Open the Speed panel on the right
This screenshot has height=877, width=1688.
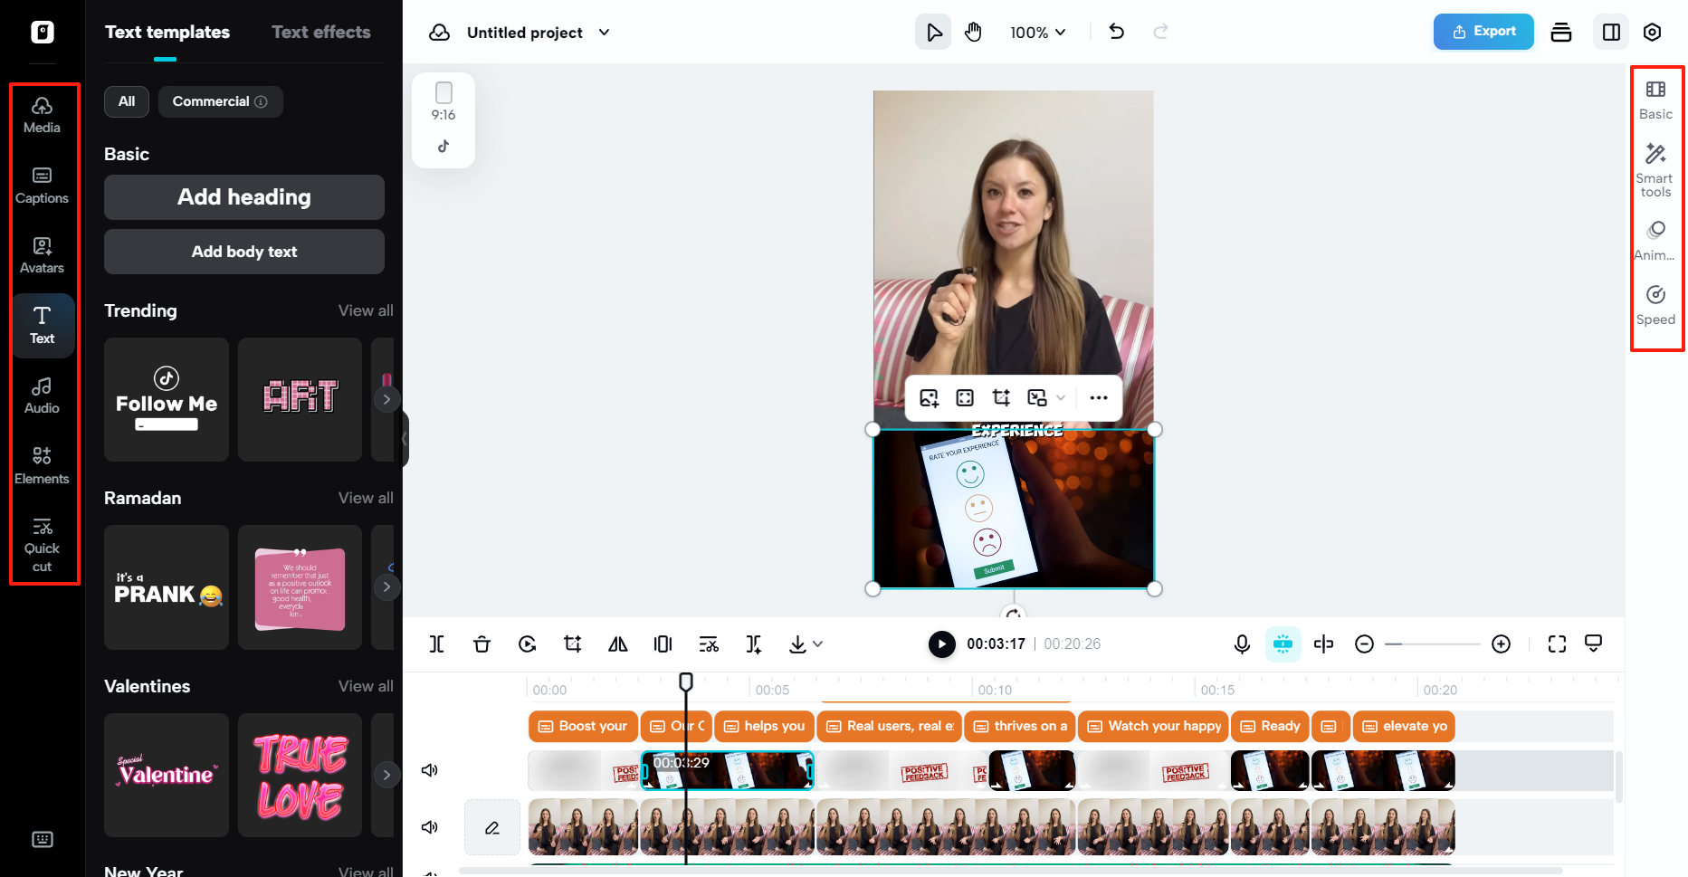coord(1655,306)
